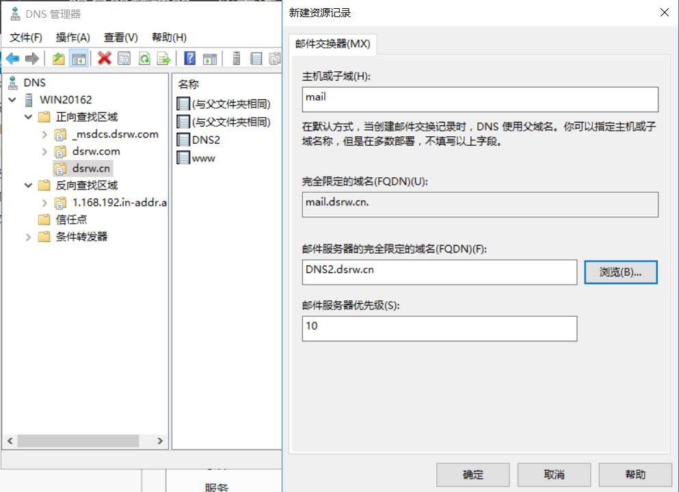This screenshot has height=492, width=679.
Task: Click the New Record list icon in toolbar
Action: (x=256, y=59)
